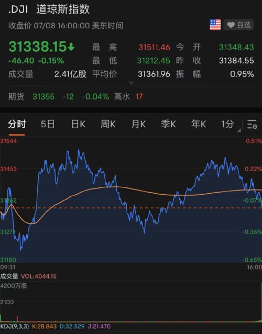The width and height of the screenshot is (262, 334).
Task: Tap the .DJI 道琼斯指数 title
Action: (x=49, y=9)
